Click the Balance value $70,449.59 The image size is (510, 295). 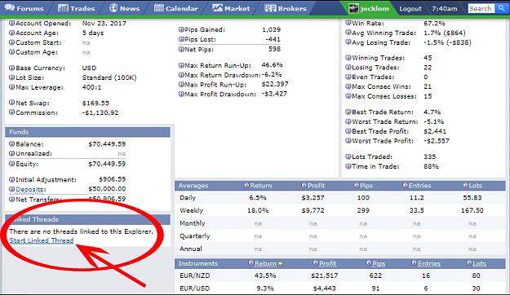[x=107, y=144]
